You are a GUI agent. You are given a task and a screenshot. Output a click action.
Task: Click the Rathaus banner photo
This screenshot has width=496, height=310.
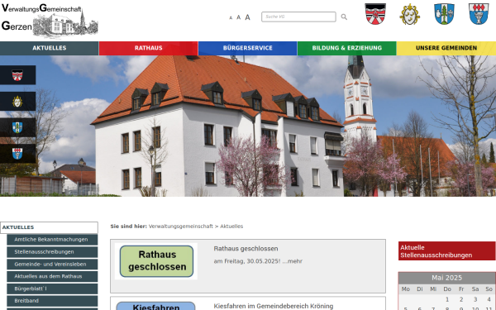coord(248,126)
